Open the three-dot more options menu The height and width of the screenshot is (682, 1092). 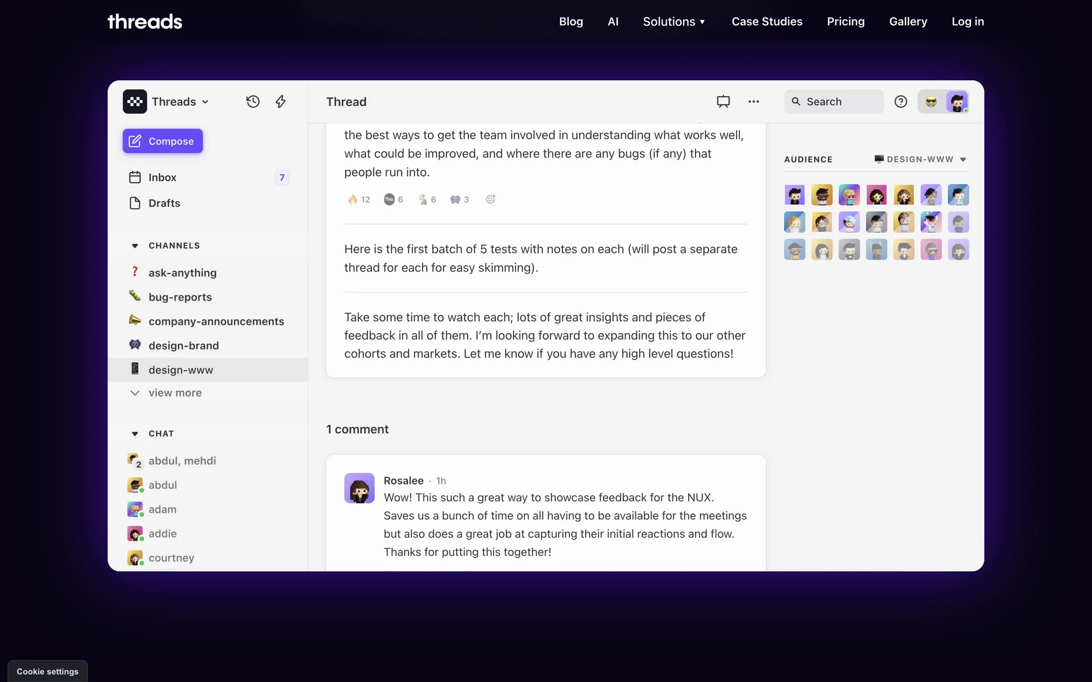tap(754, 102)
